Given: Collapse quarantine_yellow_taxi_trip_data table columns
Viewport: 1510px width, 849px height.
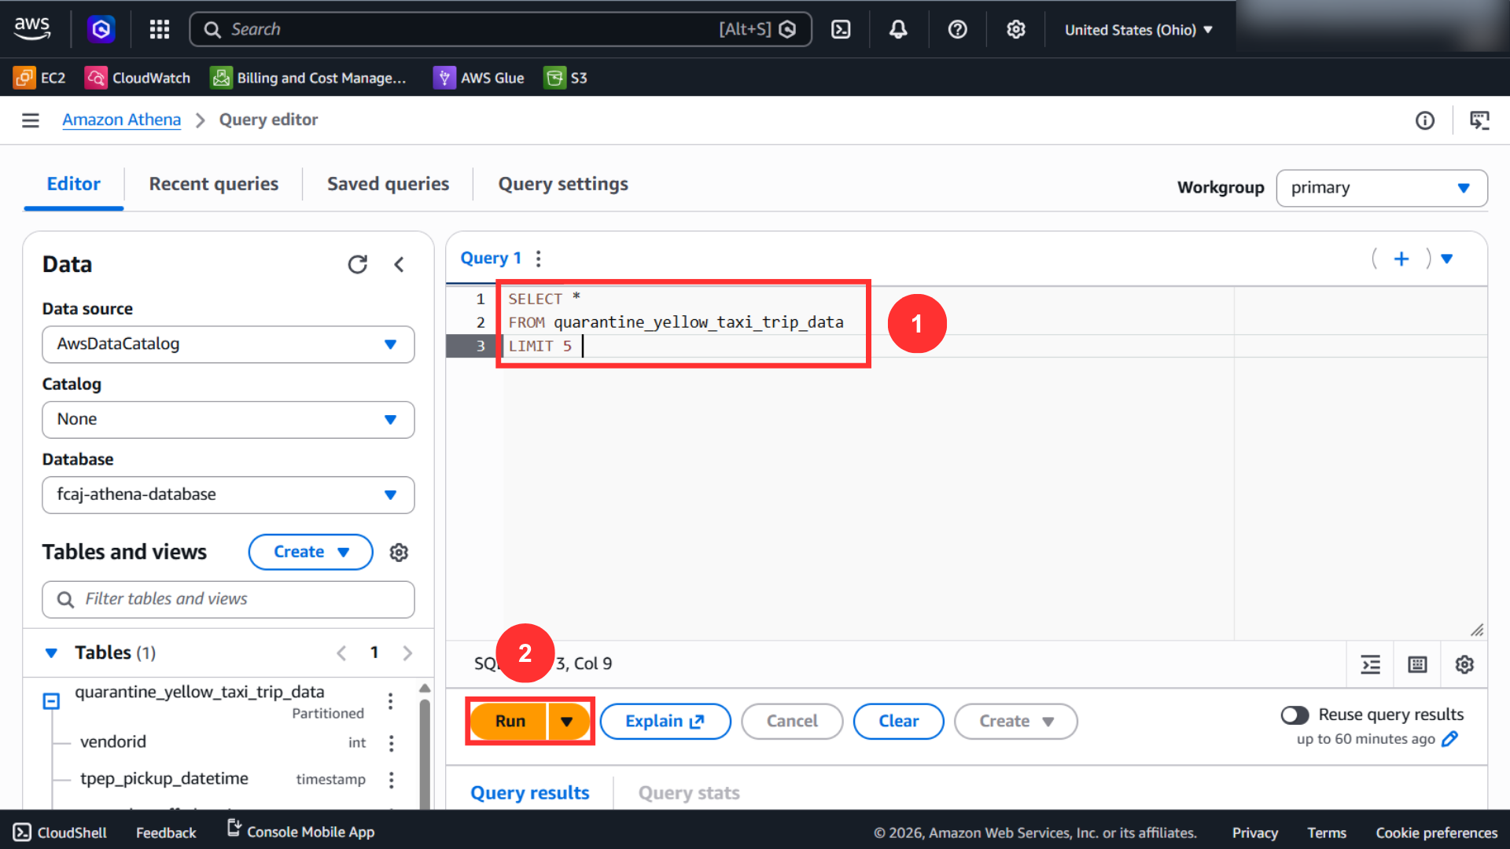Looking at the screenshot, I should pyautogui.click(x=51, y=700).
